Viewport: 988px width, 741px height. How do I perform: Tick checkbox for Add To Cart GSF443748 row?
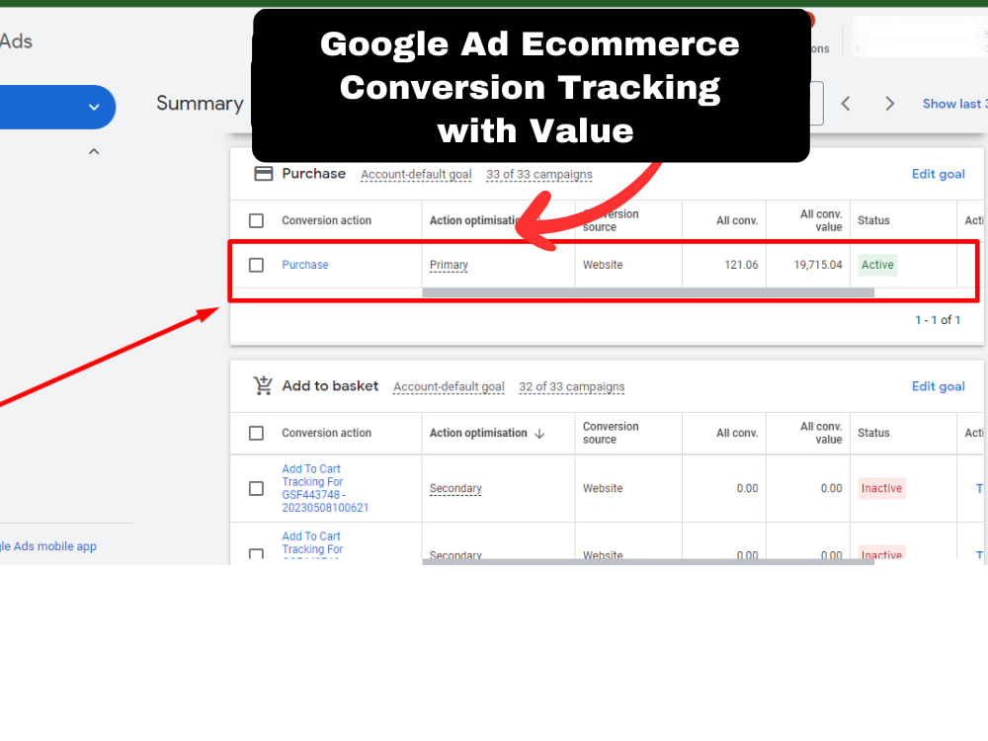(256, 488)
